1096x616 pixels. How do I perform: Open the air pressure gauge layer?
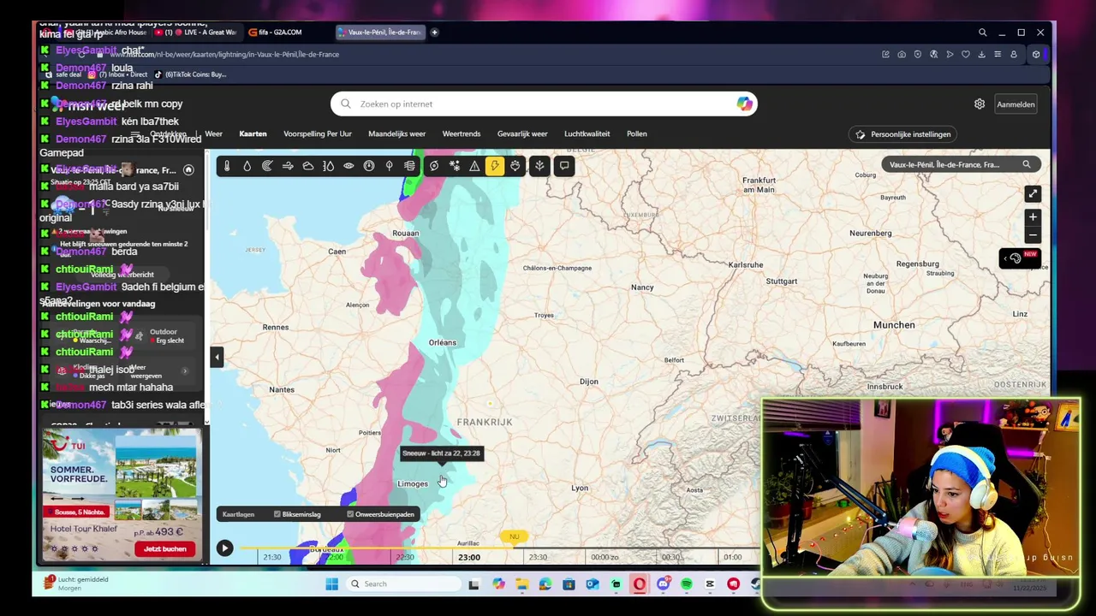pyautogui.click(x=369, y=166)
